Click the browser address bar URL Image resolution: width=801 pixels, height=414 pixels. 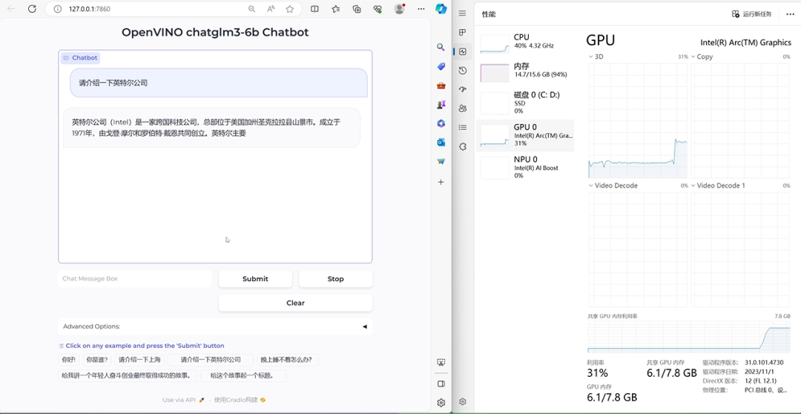(90, 9)
